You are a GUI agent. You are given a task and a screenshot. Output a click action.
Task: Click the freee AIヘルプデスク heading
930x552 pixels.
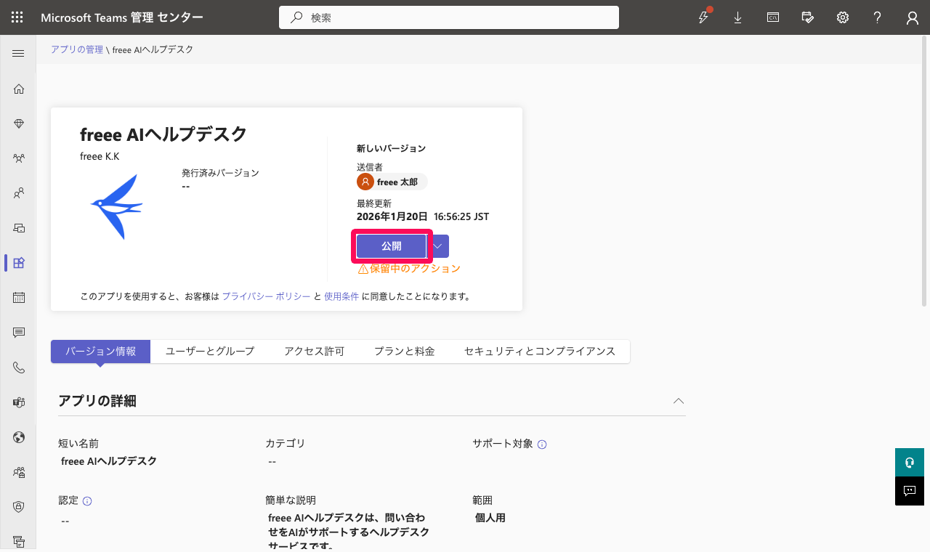tap(163, 134)
